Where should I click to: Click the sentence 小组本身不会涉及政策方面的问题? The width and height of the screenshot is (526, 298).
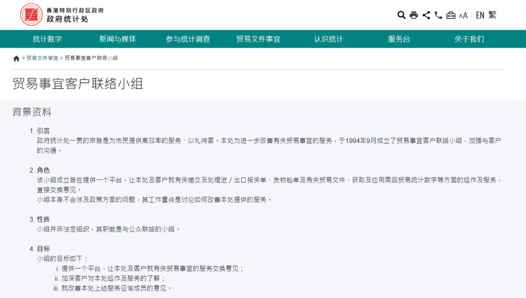154,200
